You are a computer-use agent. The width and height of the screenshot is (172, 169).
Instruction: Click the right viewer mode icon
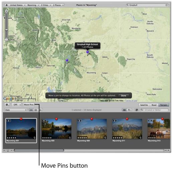coord(129,110)
